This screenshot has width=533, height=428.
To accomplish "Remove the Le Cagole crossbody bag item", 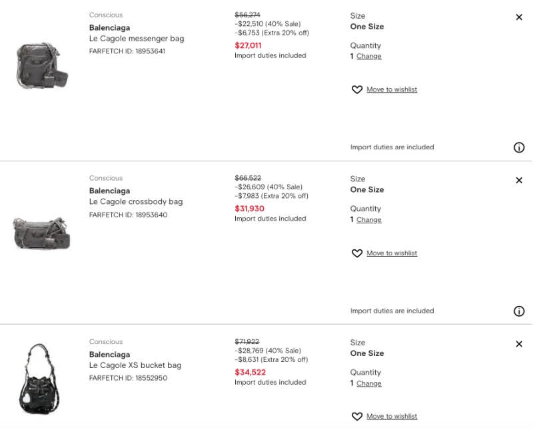I will click(x=519, y=180).
